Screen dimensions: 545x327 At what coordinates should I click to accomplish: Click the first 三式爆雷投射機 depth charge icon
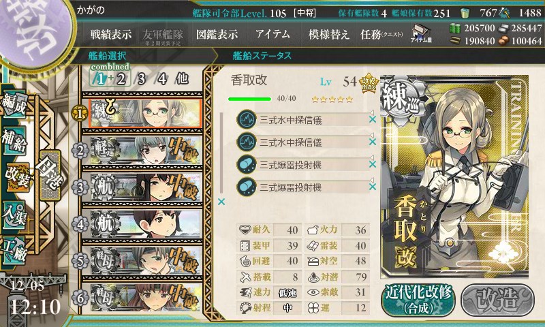247,165
